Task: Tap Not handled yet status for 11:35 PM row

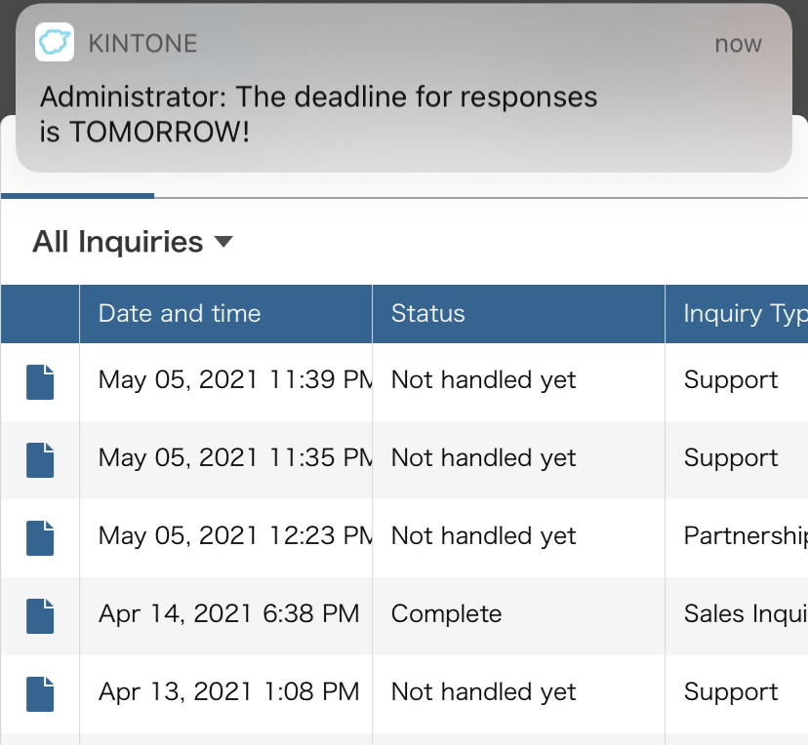Action: click(484, 458)
